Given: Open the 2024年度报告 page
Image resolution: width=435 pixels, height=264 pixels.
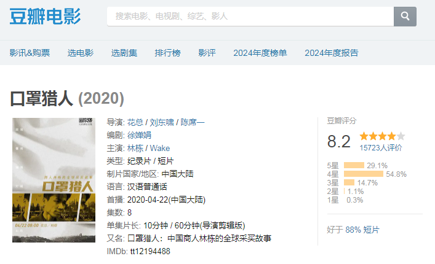Looking at the screenshot, I should [x=331, y=53].
